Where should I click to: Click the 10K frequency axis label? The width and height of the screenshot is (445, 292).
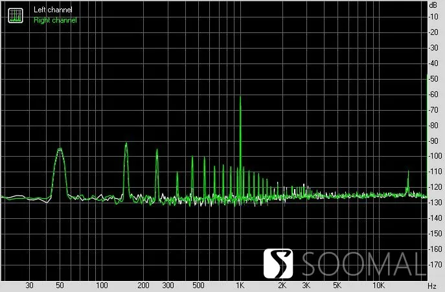click(378, 286)
